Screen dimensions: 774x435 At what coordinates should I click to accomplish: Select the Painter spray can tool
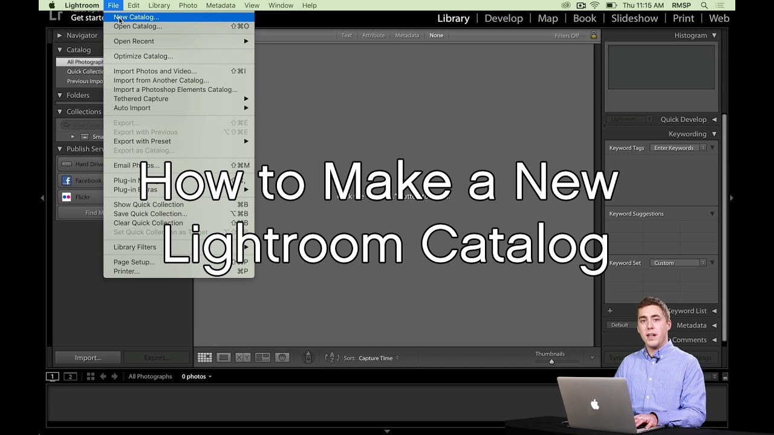[x=308, y=358]
